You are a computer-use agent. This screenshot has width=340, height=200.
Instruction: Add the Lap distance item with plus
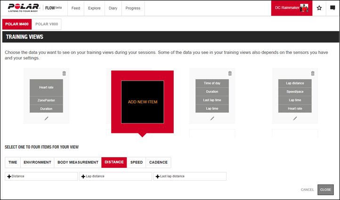[x=115, y=176]
